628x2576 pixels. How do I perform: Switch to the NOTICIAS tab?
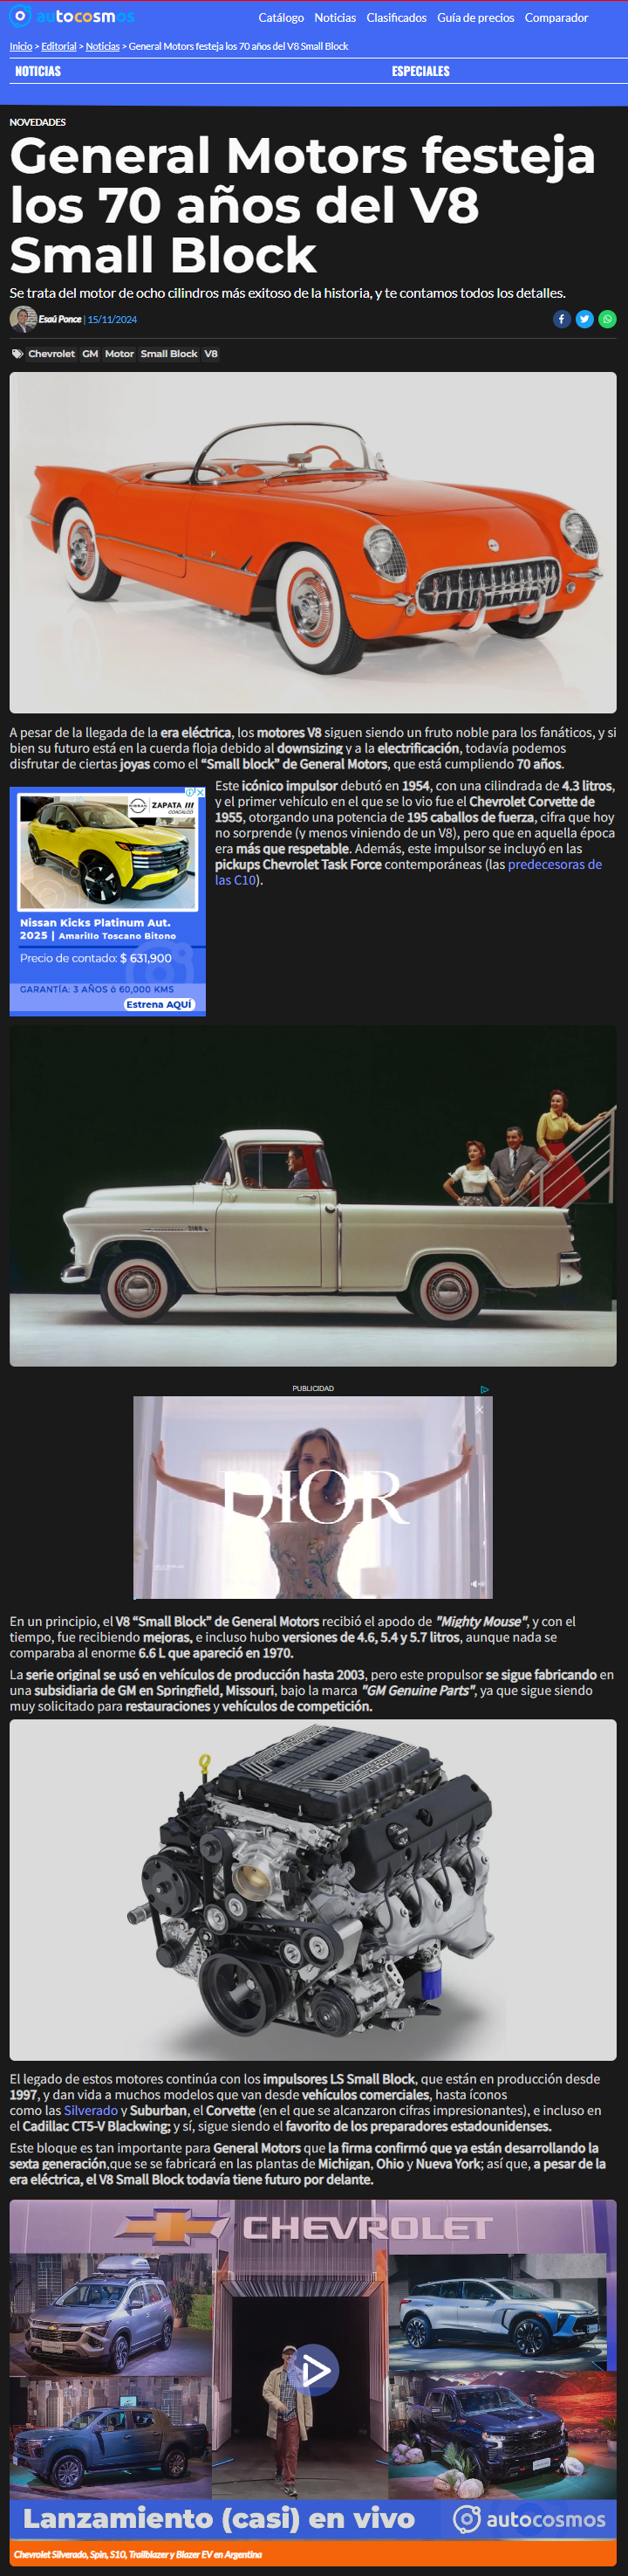click(x=38, y=71)
